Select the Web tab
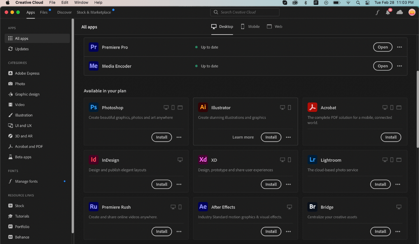 [274, 26]
